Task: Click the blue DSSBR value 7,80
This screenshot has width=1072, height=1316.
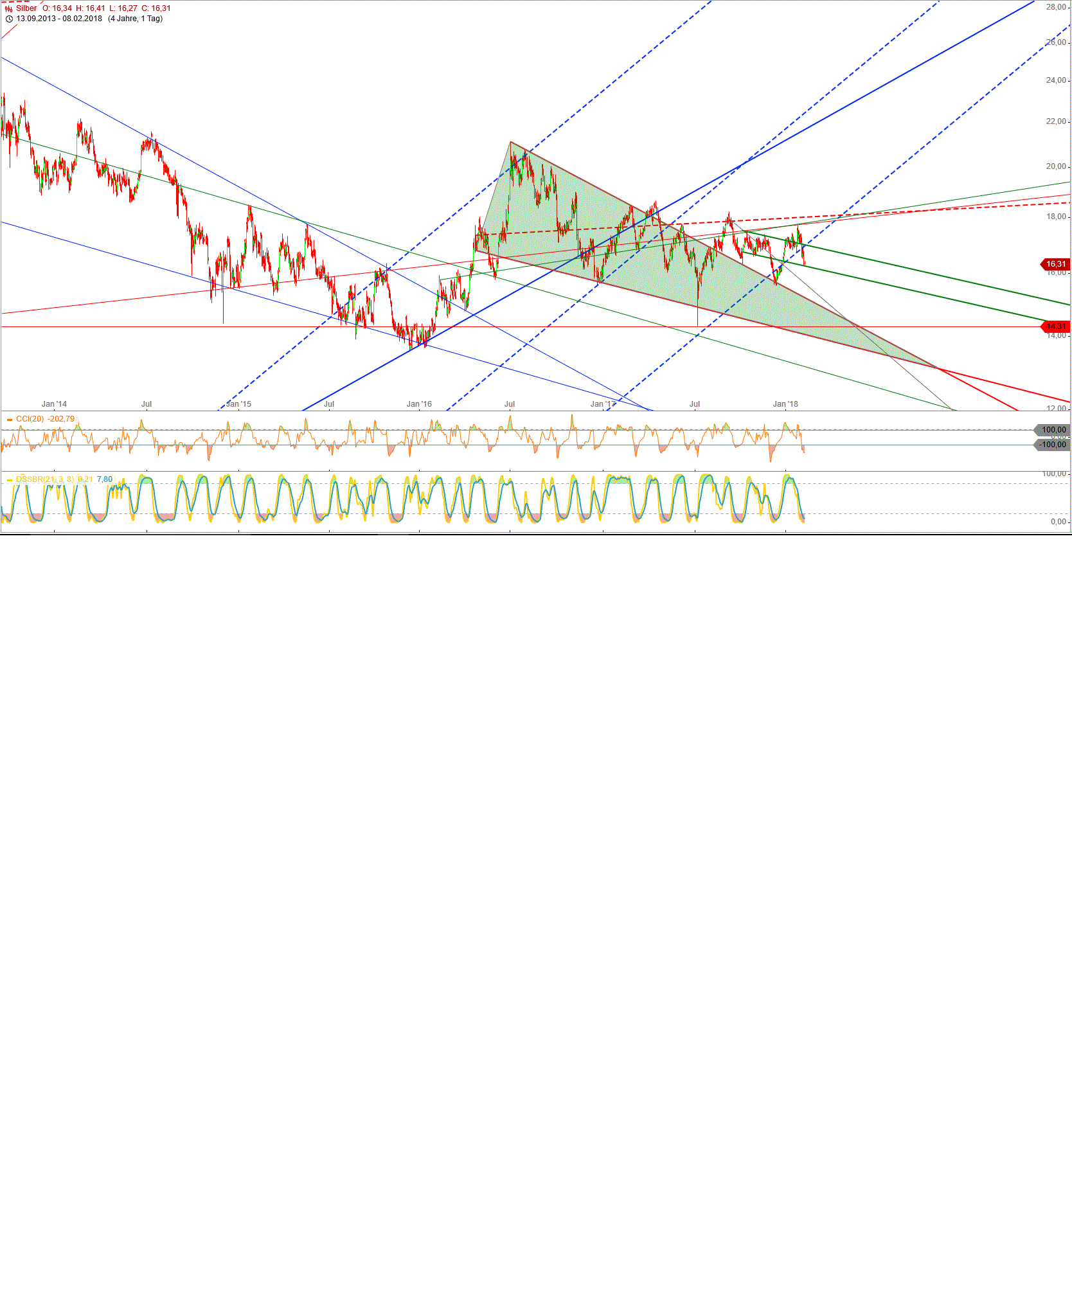Action: tap(105, 479)
